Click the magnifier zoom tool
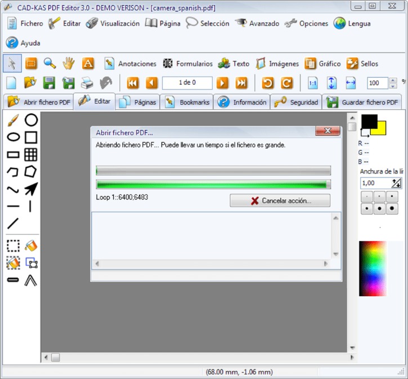This screenshot has height=379, width=408. (50, 63)
